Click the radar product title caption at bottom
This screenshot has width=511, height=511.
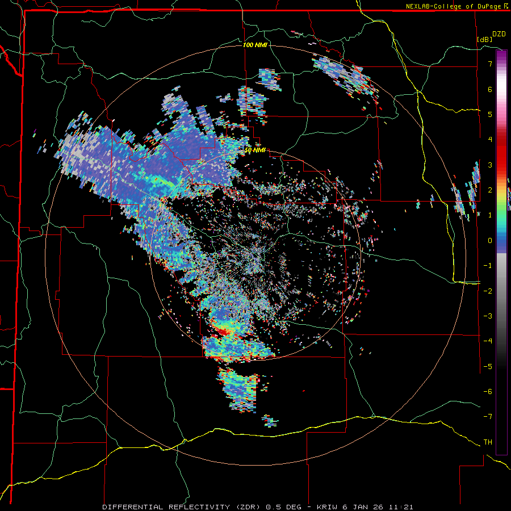click(258, 507)
